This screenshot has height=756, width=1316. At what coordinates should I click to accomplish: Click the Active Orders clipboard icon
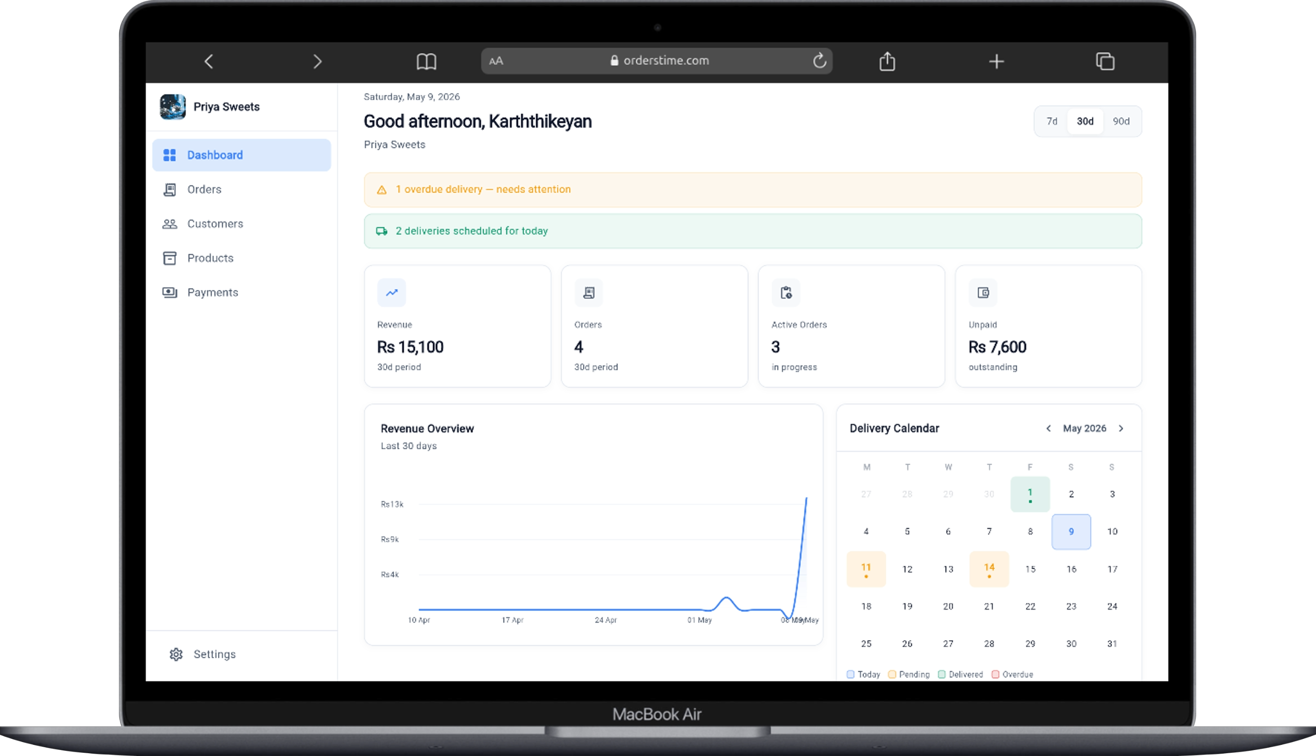[786, 293]
